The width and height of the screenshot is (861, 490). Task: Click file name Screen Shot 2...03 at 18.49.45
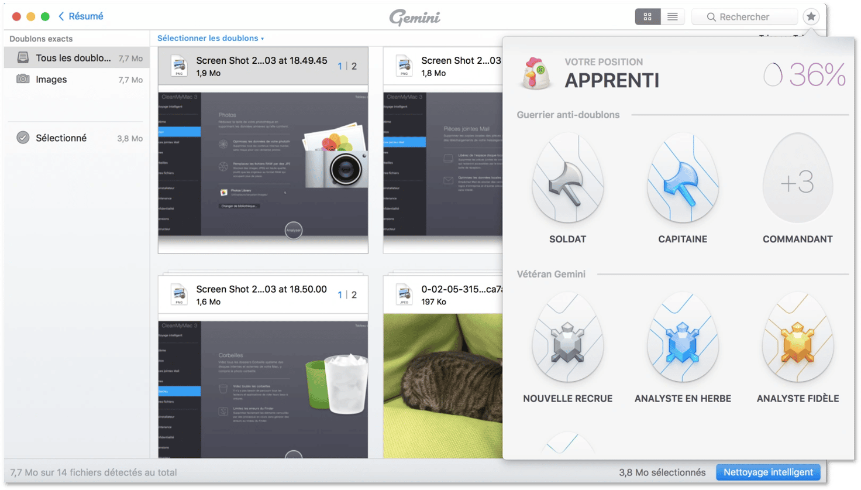261,60
